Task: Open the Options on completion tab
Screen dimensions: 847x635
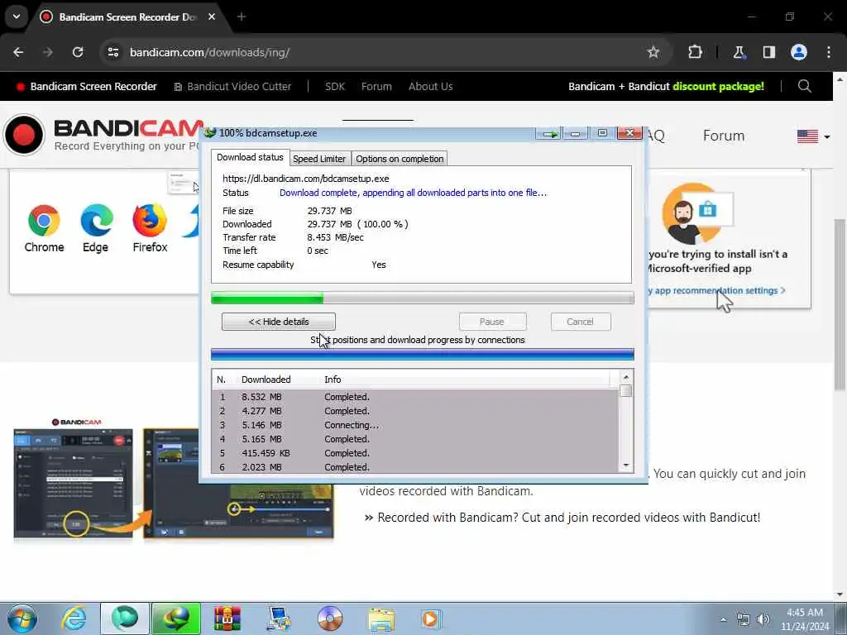Action: [x=400, y=159]
